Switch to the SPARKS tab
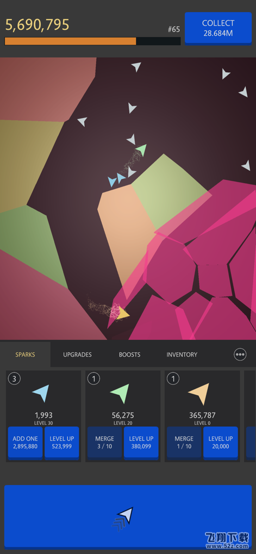Viewport: 256px width, 554px height. (x=25, y=354)
